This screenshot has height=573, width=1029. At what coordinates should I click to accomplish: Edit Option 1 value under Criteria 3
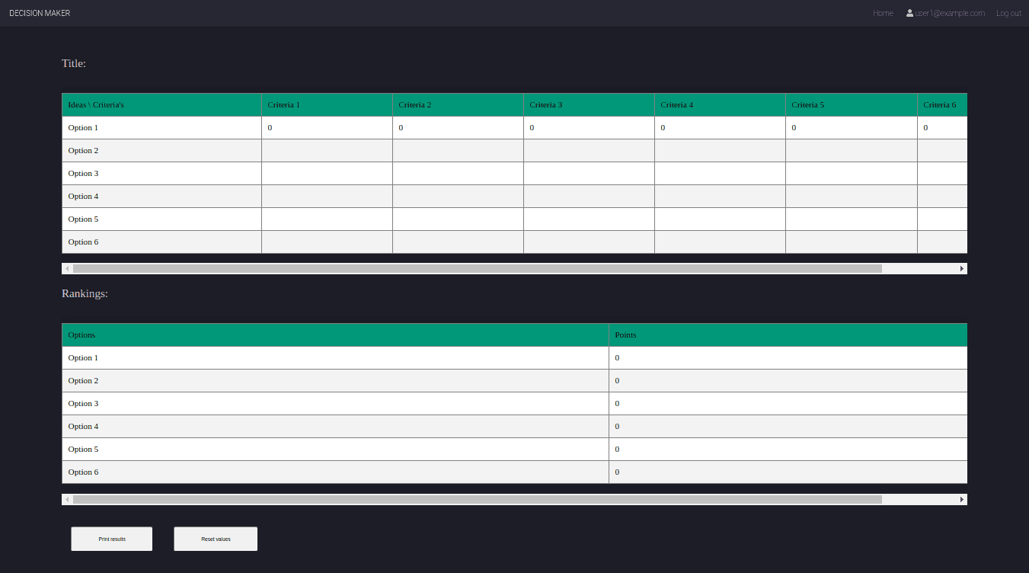coord(589,127)
